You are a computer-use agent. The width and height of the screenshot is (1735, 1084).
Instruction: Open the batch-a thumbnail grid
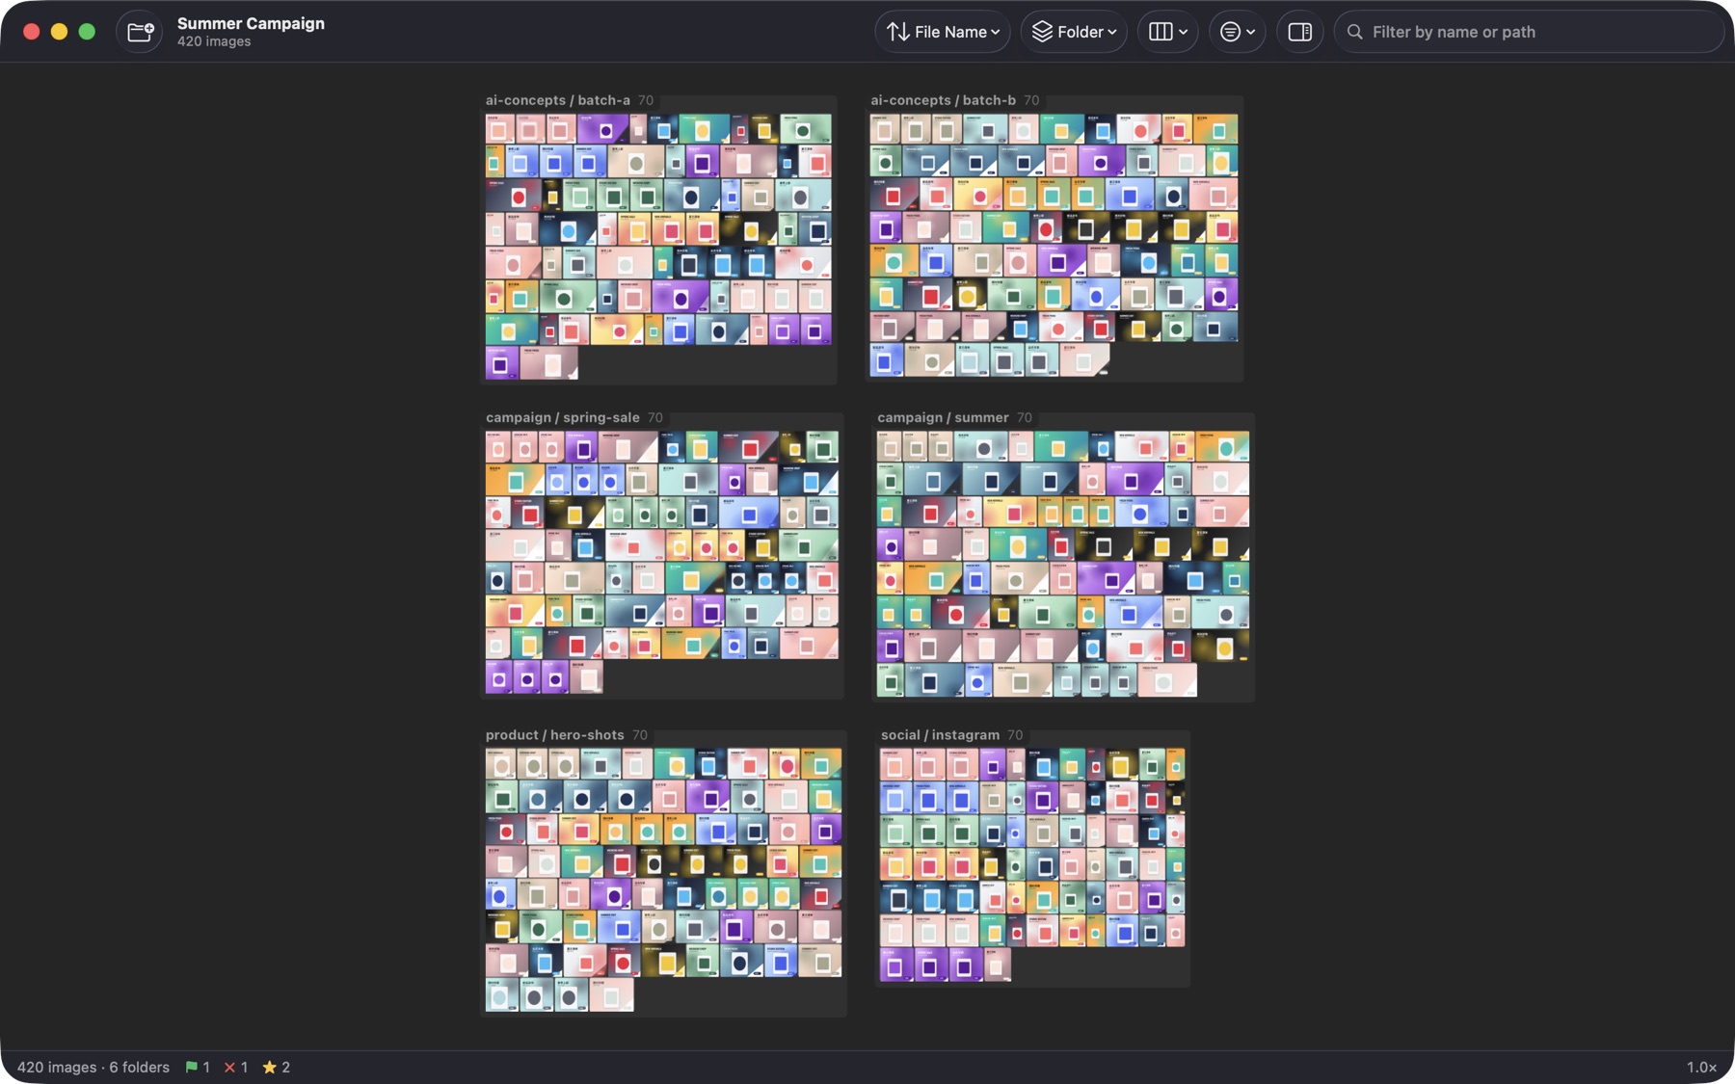658,247
